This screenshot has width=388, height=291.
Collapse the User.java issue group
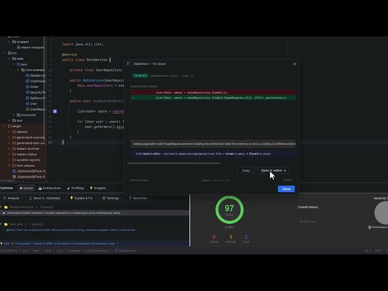pos(1,224)
